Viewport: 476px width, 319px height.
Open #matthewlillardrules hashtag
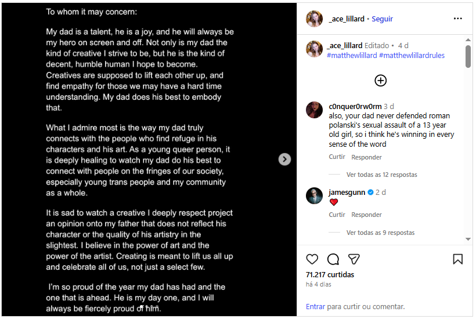click(412, 55)
